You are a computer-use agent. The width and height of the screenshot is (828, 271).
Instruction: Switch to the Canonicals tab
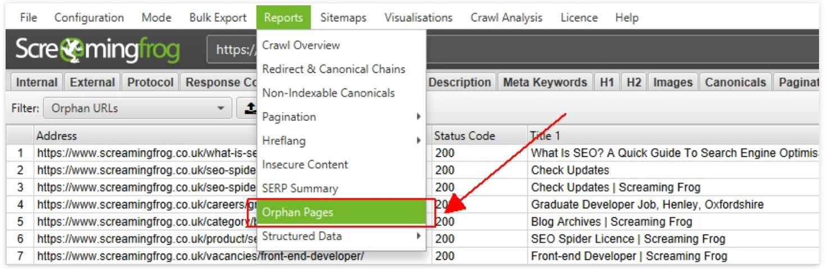[735, 82]
